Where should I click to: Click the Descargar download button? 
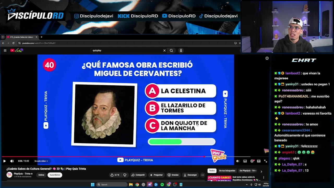[190, 175]
